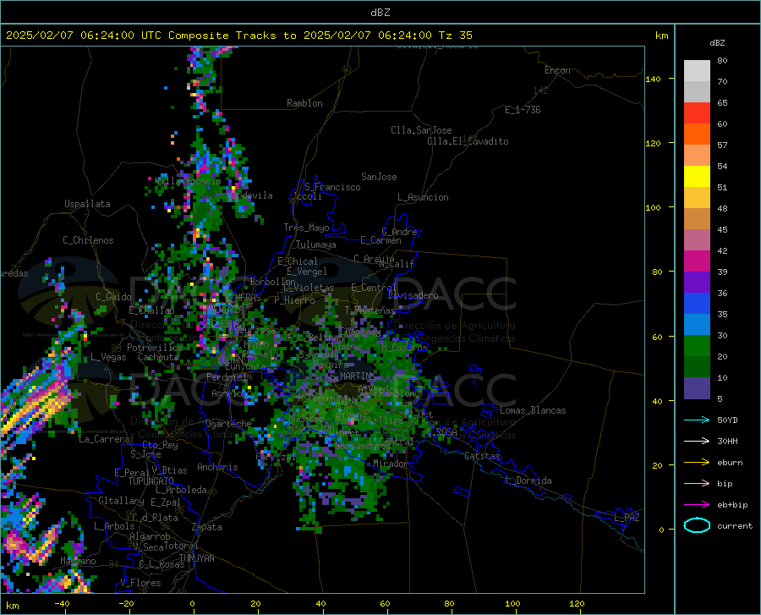Click the V_Flores label
Image resolution: width=761 pixels, height=615 pixels.
pos(140,583)
